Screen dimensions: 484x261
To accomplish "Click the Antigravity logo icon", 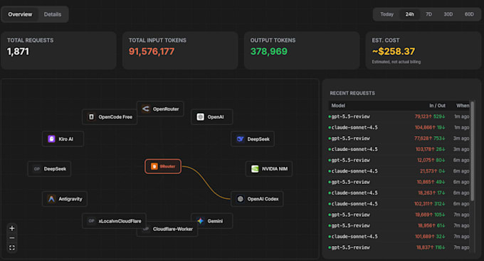I will coord(51,199).
